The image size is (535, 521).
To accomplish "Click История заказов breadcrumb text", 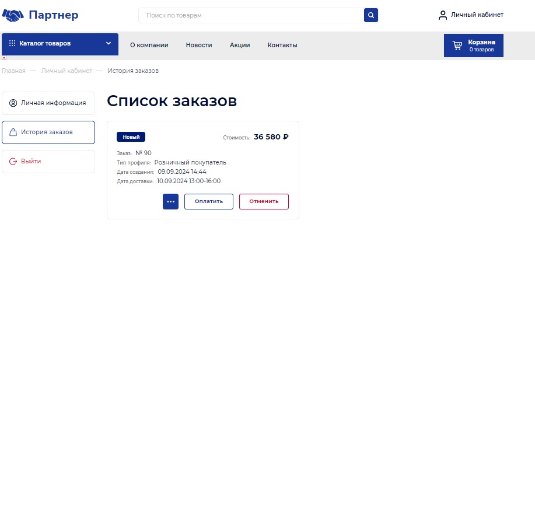I will coord(133,71).
